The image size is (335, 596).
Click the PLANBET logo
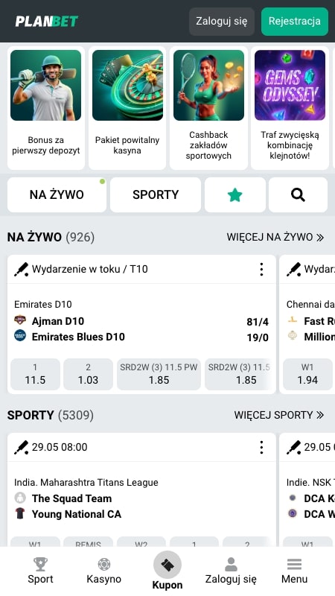click(47, 22)
